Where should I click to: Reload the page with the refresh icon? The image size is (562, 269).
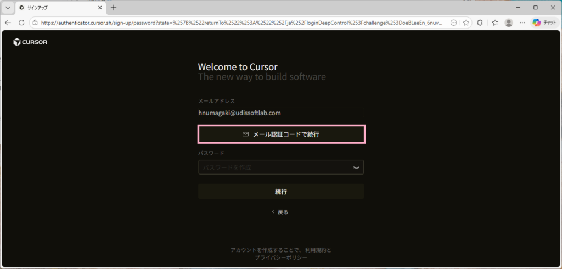pyautogui.click(x=21, y=23)
